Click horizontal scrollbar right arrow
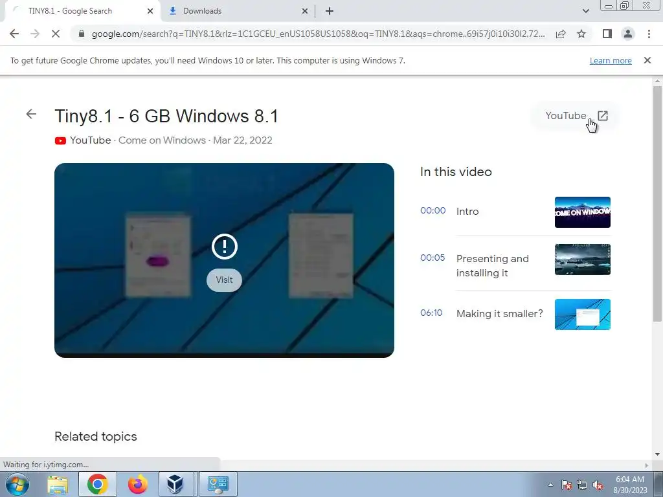 646,465
